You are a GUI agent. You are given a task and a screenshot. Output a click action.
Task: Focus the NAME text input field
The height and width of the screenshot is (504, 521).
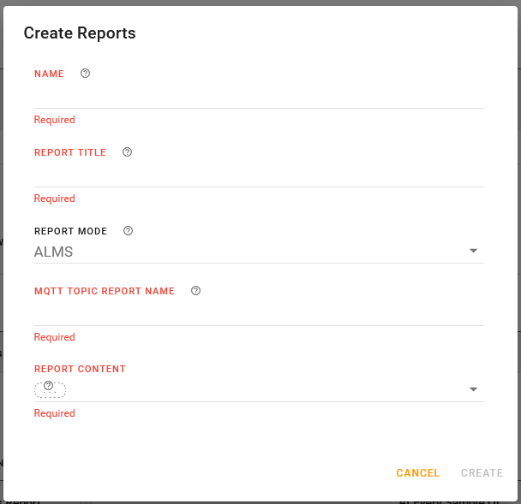click(x=259, y=96)
